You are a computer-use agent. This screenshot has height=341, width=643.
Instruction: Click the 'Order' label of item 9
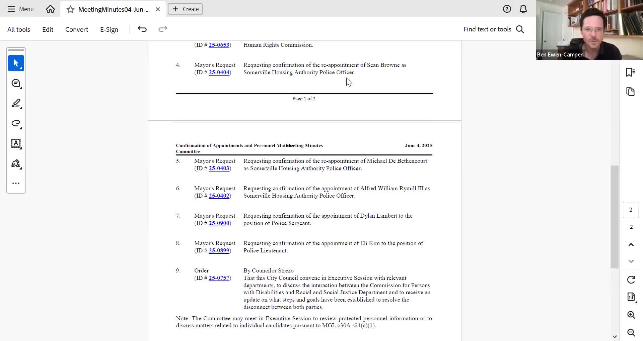pos(201,270)
